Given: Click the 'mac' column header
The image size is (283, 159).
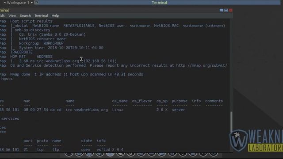Looking at the screenshot, I should 27,101.
